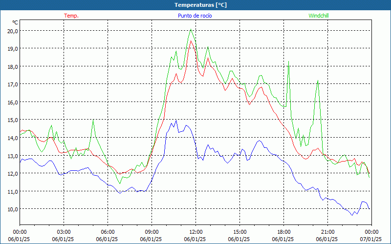Click the 20,0 y-axis value

click(x=13, y=31)
